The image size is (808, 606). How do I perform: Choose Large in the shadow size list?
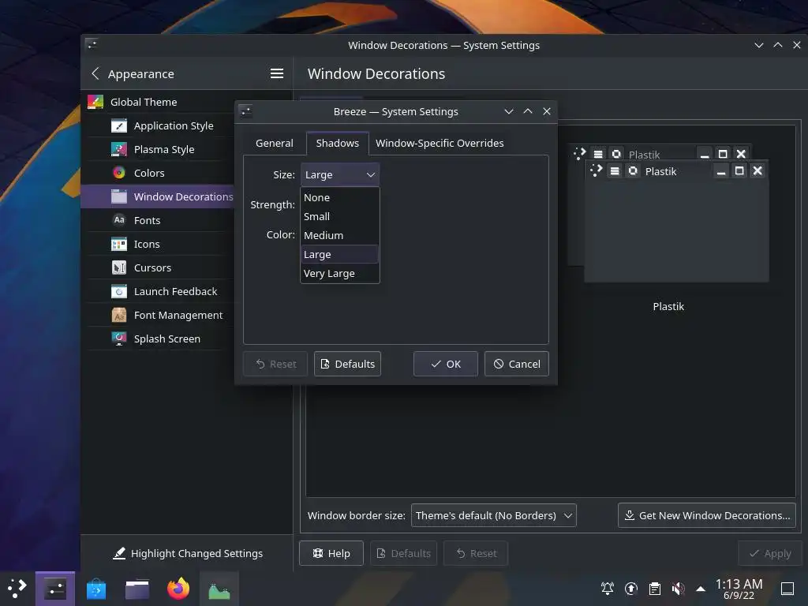[x=339, y=255]
